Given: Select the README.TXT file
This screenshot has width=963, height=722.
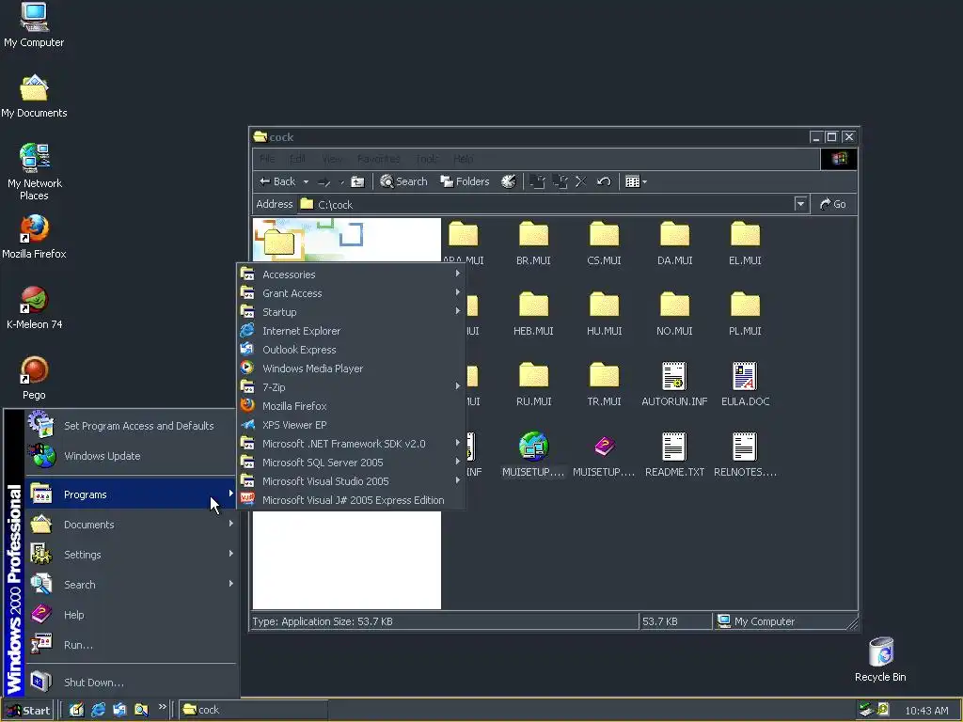Looking at the screenshot, I should click(x=674, y=454).
